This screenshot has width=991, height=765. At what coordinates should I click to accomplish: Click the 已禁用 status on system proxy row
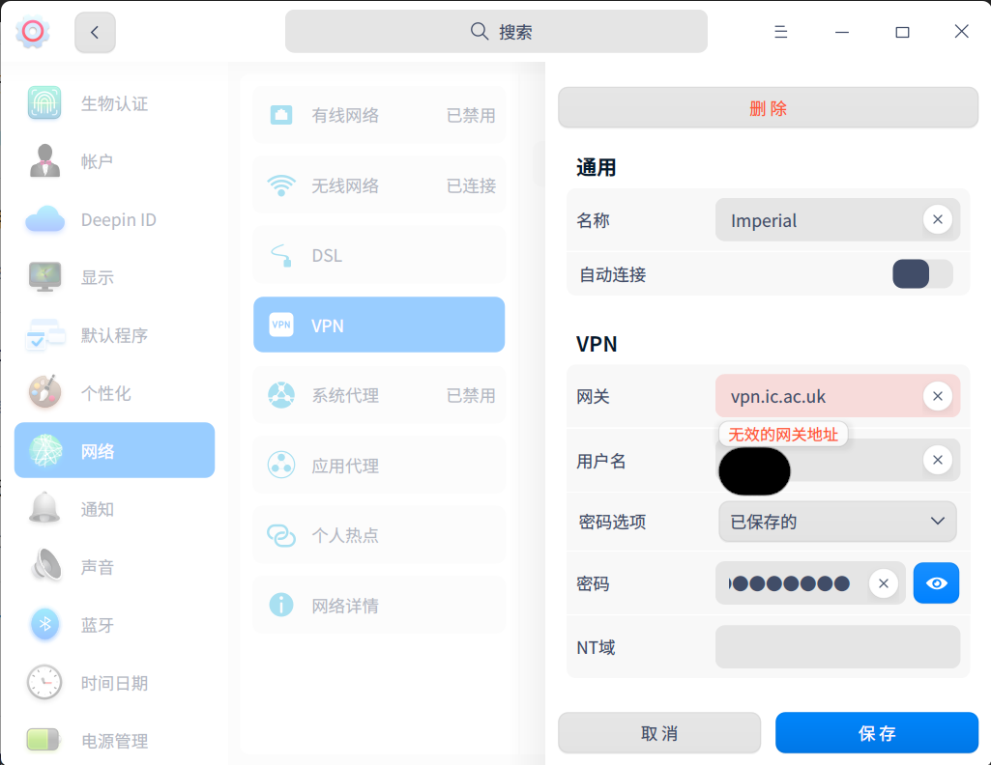pos(471,395)
